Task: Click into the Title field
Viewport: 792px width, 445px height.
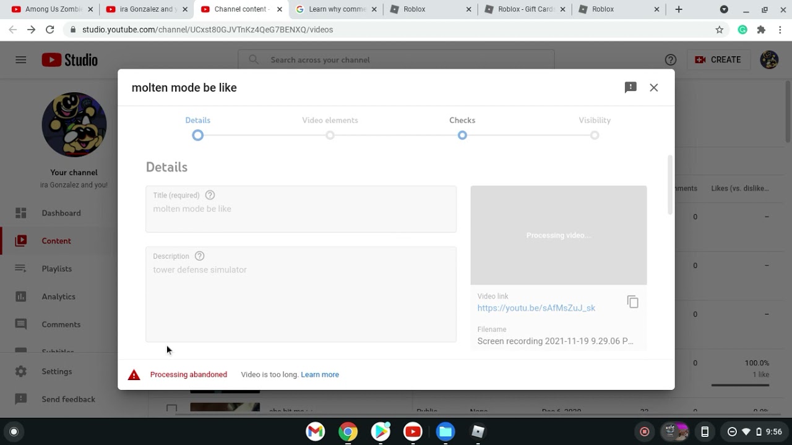Action: coord(301,209)
